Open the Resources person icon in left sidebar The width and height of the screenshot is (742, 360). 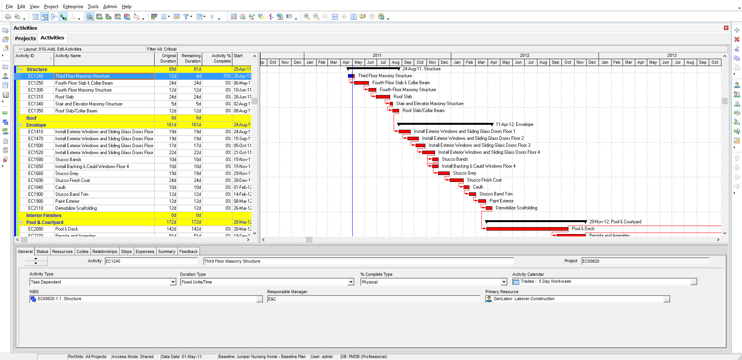click(x=5, y=76)
